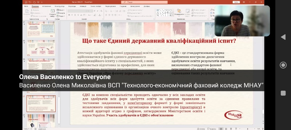Viewport: 291px width, 130px height.
Task: Click the Увійти sign-in button
Action: [x=236, y=2]
